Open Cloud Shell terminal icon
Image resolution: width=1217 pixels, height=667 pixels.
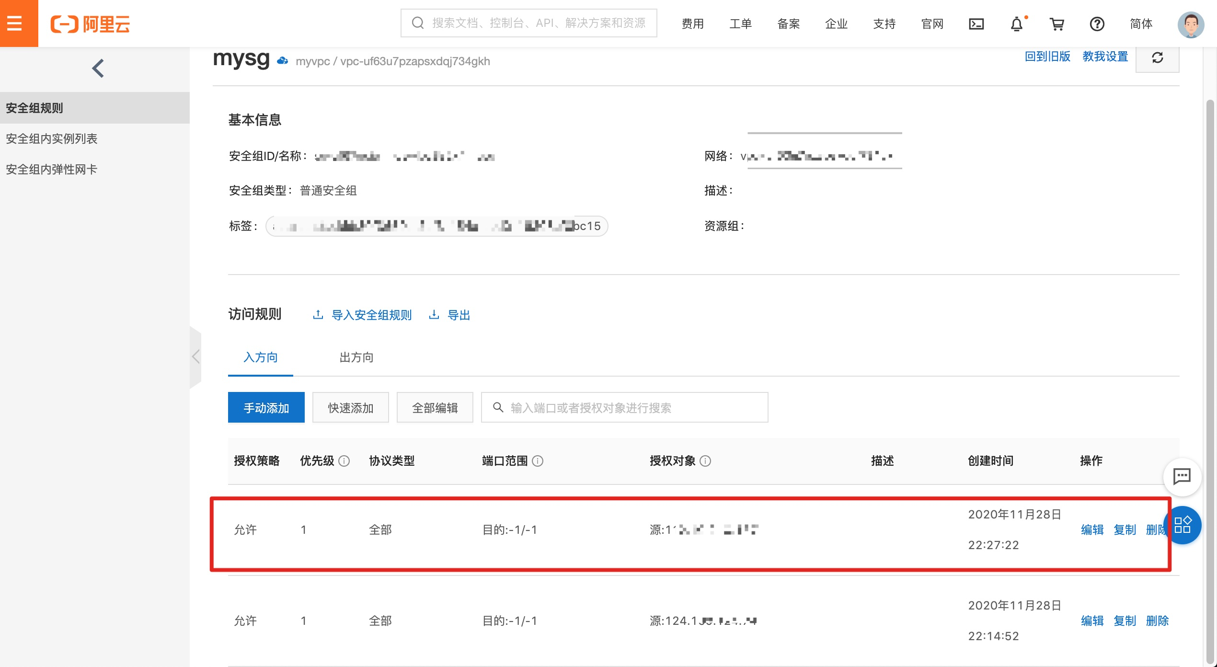tap(976, 23)
